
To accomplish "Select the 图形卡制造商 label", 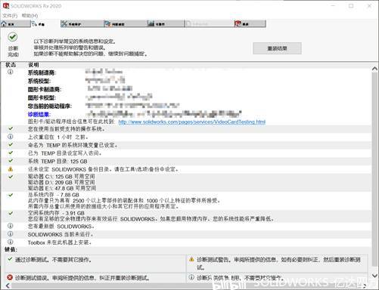I will tap(45, 89).
